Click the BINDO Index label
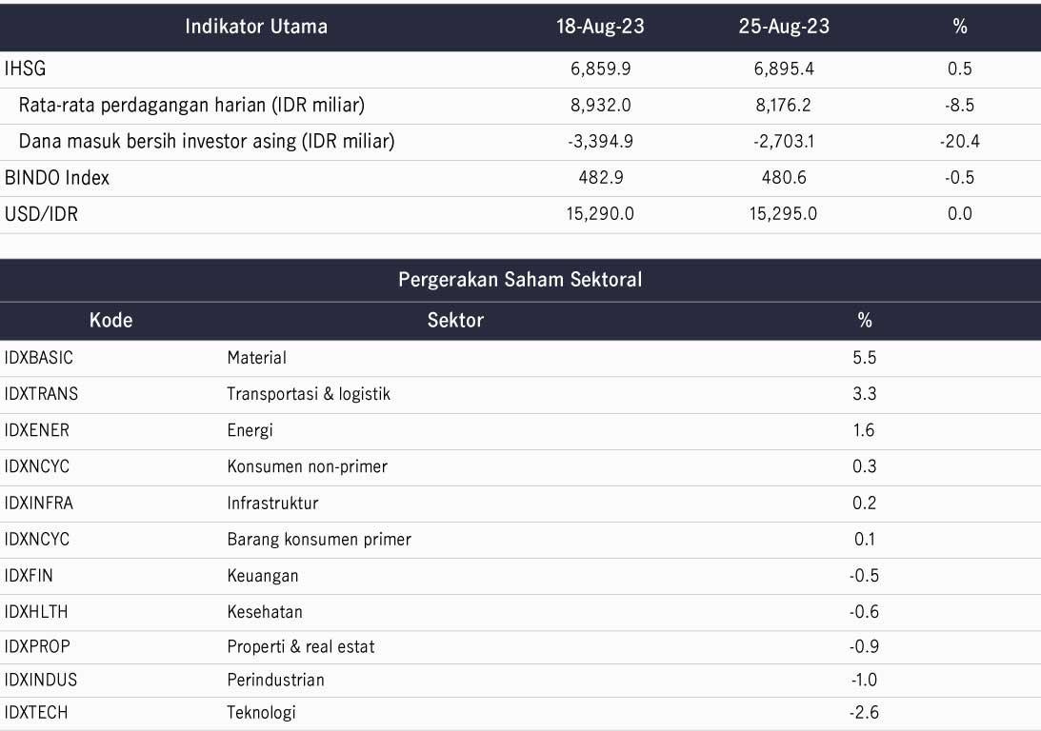Screen dimensions: 1041x731 tap(57, 178)
